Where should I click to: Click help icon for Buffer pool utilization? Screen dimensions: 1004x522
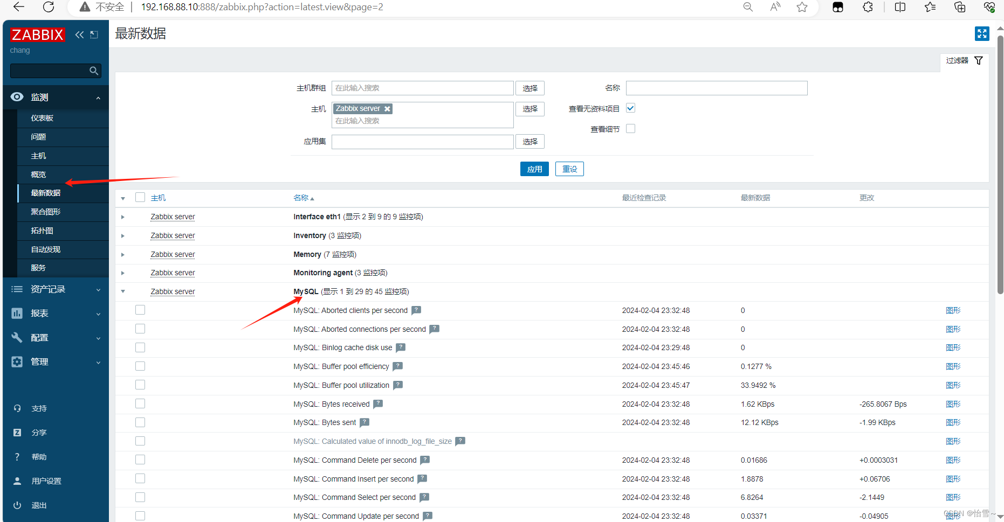398,385
